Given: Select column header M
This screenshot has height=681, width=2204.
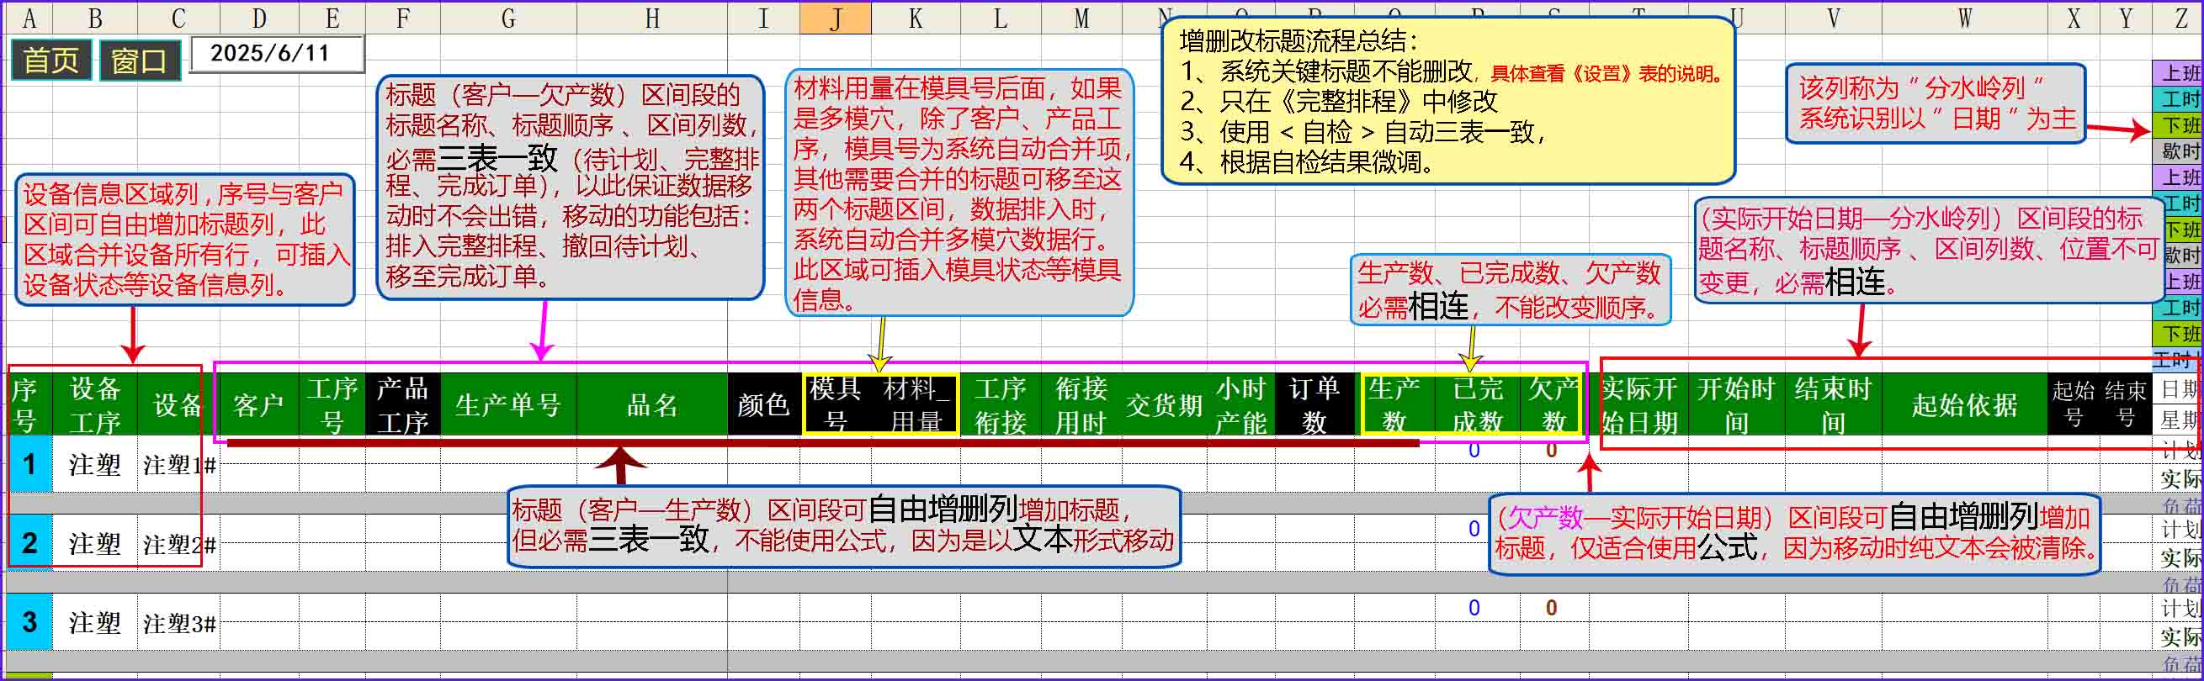Looking at the screenshot, I should pos(1081,18).
